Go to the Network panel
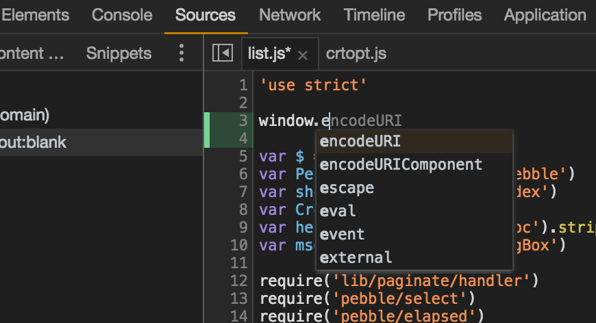 pyautogui.click(x=290, y=15)
